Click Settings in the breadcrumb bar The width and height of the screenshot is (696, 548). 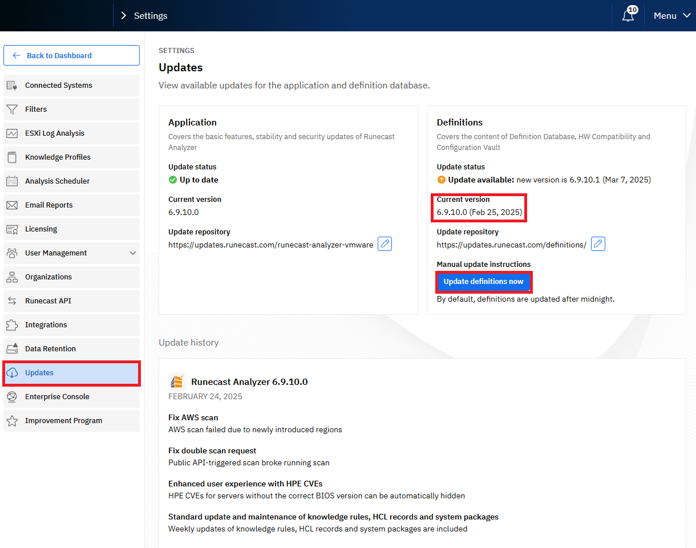pyautogui.click(x=151, y=15)
